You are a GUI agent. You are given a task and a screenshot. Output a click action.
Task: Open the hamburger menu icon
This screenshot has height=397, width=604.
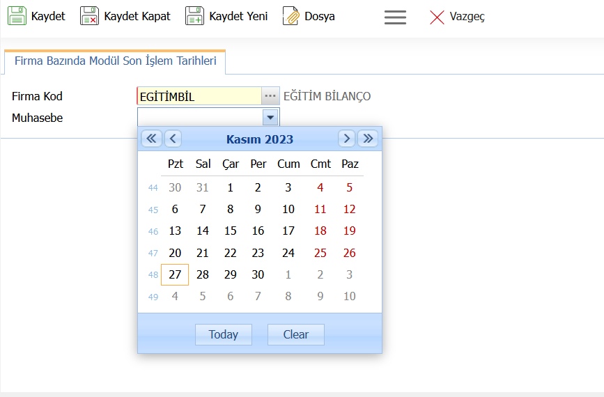pyautogui.click(x=395, y=17)
